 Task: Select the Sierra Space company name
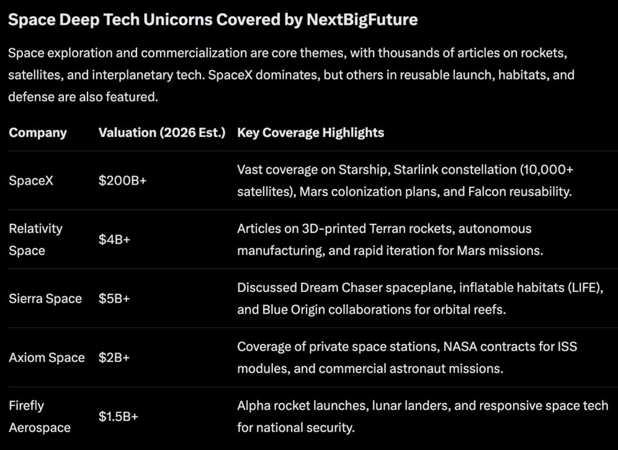(x=45, y=299)
